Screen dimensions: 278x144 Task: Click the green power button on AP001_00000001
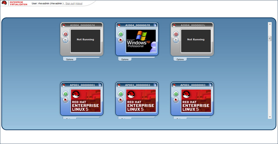66,93
